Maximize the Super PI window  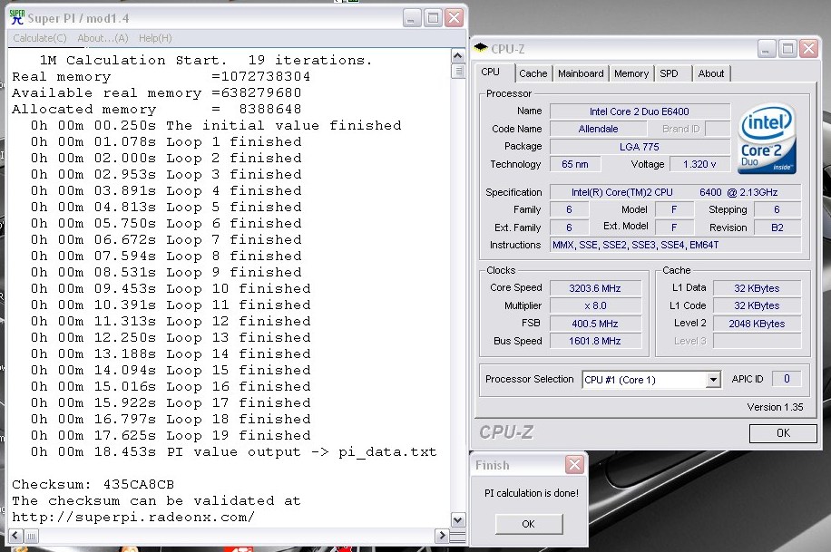click(x=433, y=18)
